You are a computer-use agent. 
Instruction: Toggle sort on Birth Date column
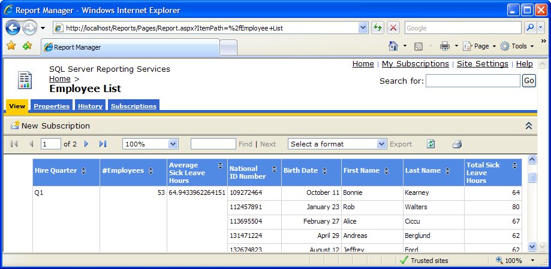tap(324, 171)
